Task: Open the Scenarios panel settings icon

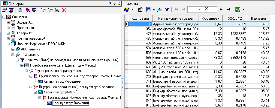Action: (4, 10)
